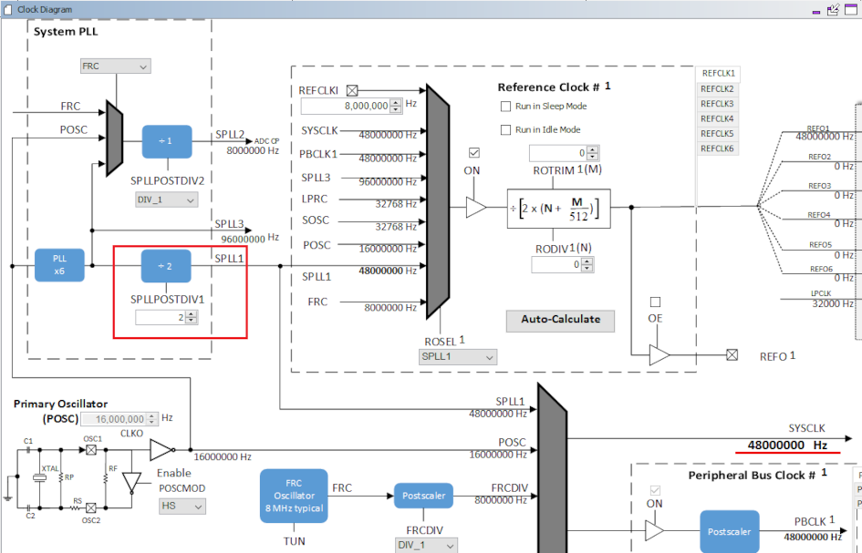This screenshot has width=862, height=553.
Task: Click the Peripheral Bus Clock Postscaler block
Action: click(729, 532)
